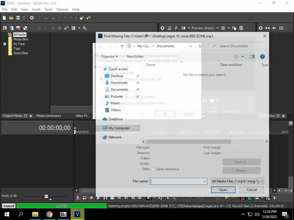Click the Save icon in main toolbar

[18, 18]
